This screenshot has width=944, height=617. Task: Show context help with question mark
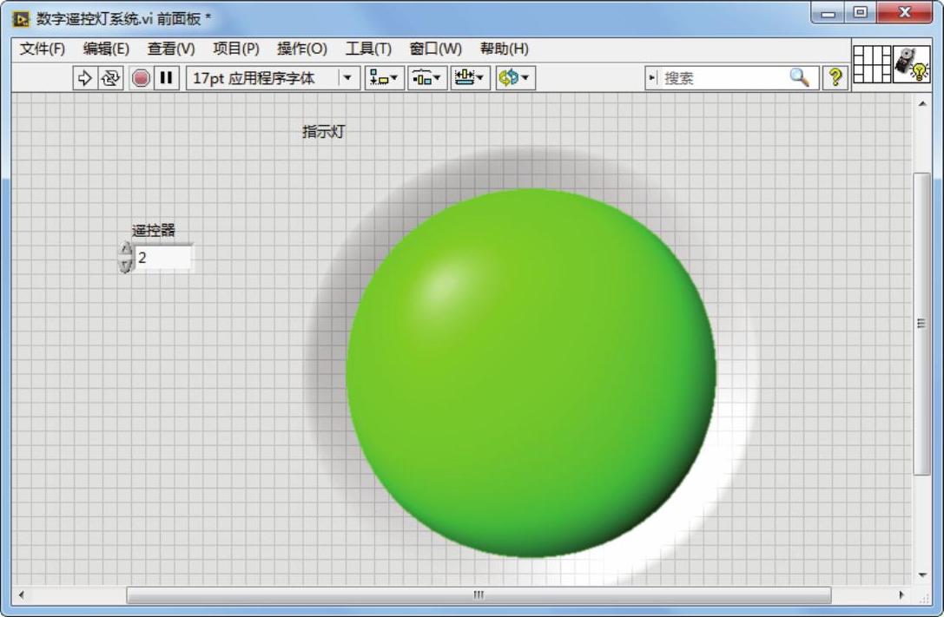point(835,77)
